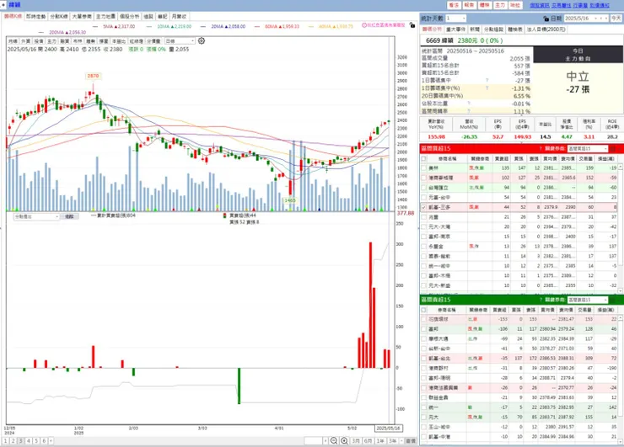This screenshot has height=447, width=624.
Task: Click the bottom-left text input box beside zoom icons
Action: coord(313,440)
